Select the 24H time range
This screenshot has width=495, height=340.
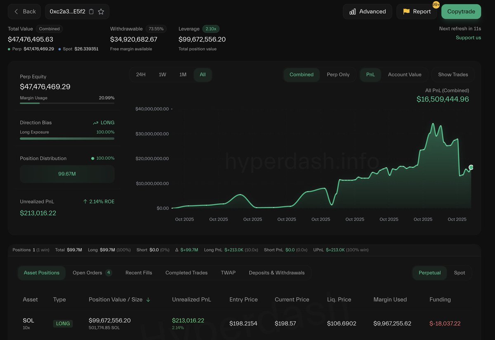click(141, 75)
